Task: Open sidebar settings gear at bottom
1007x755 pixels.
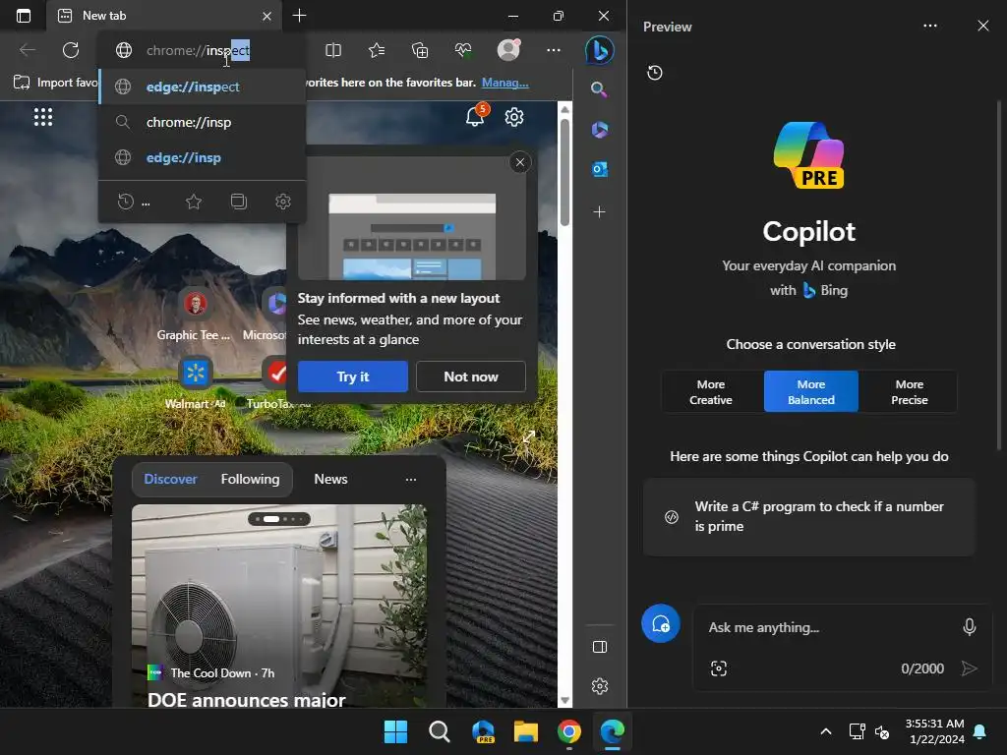Action: coord(600,686)
